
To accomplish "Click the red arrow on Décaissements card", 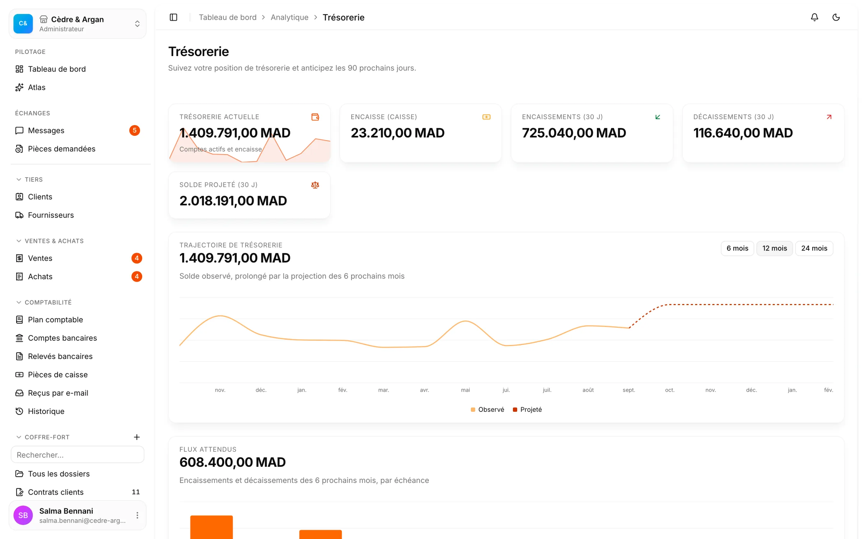I will (829, 117).
